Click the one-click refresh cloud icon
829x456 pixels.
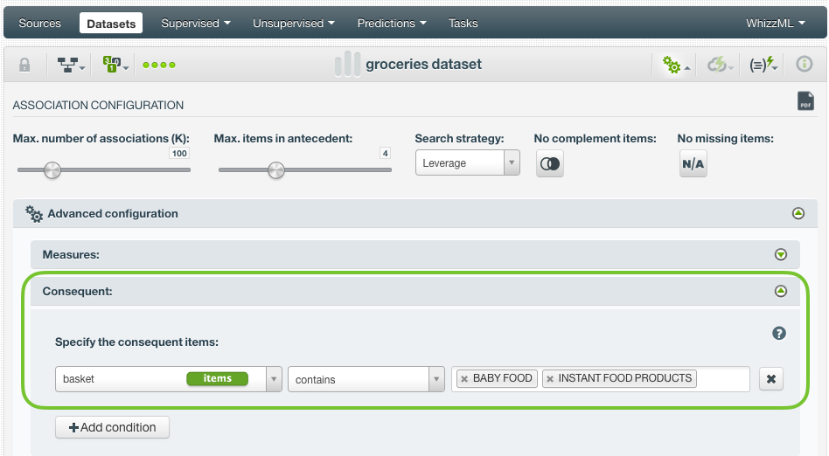pyautogui.click(x=720, y=65)
